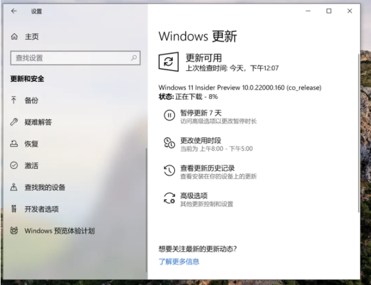Click the 激活 checkmark circle icon
371x285 pixels.
point(14,165)
